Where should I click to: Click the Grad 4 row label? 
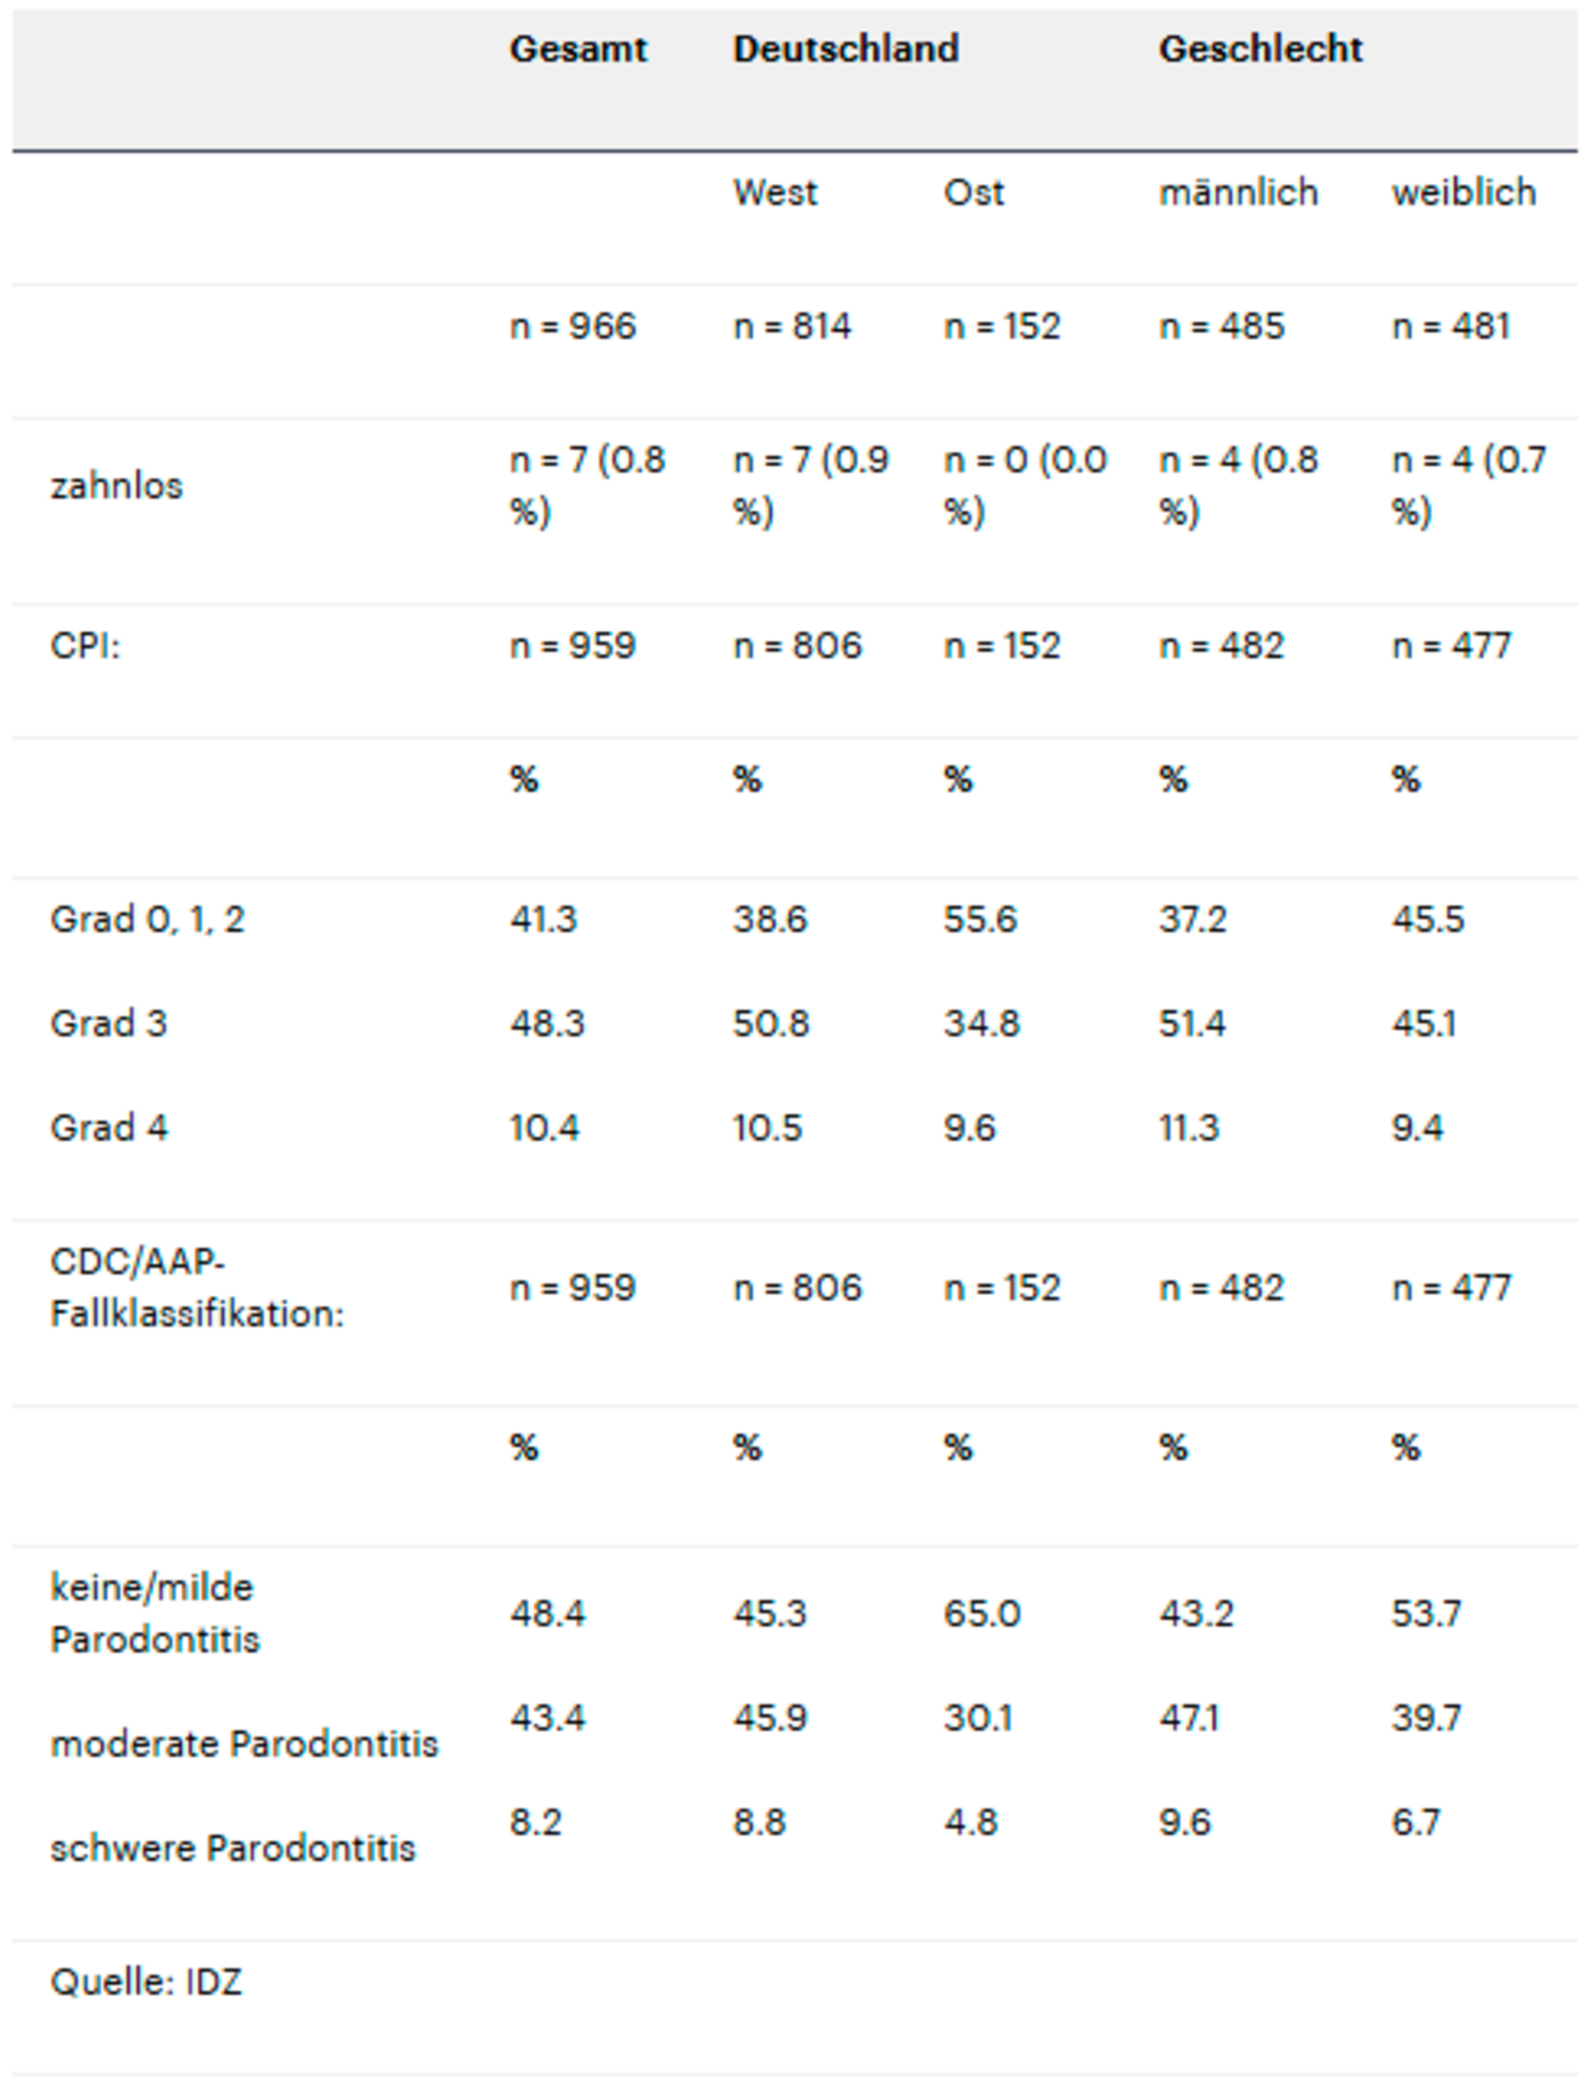click(x=109, y=1127)
